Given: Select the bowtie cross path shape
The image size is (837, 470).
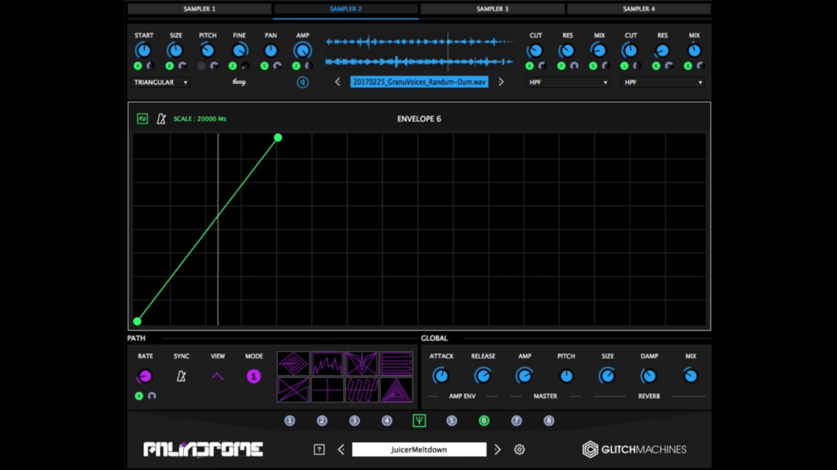Looking at the screenshot, I should 293,389.
